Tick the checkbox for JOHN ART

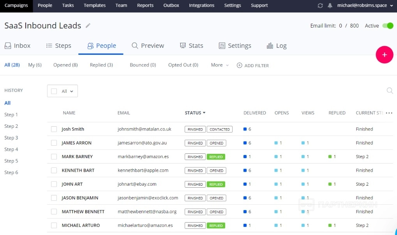(x=54, y=184)
